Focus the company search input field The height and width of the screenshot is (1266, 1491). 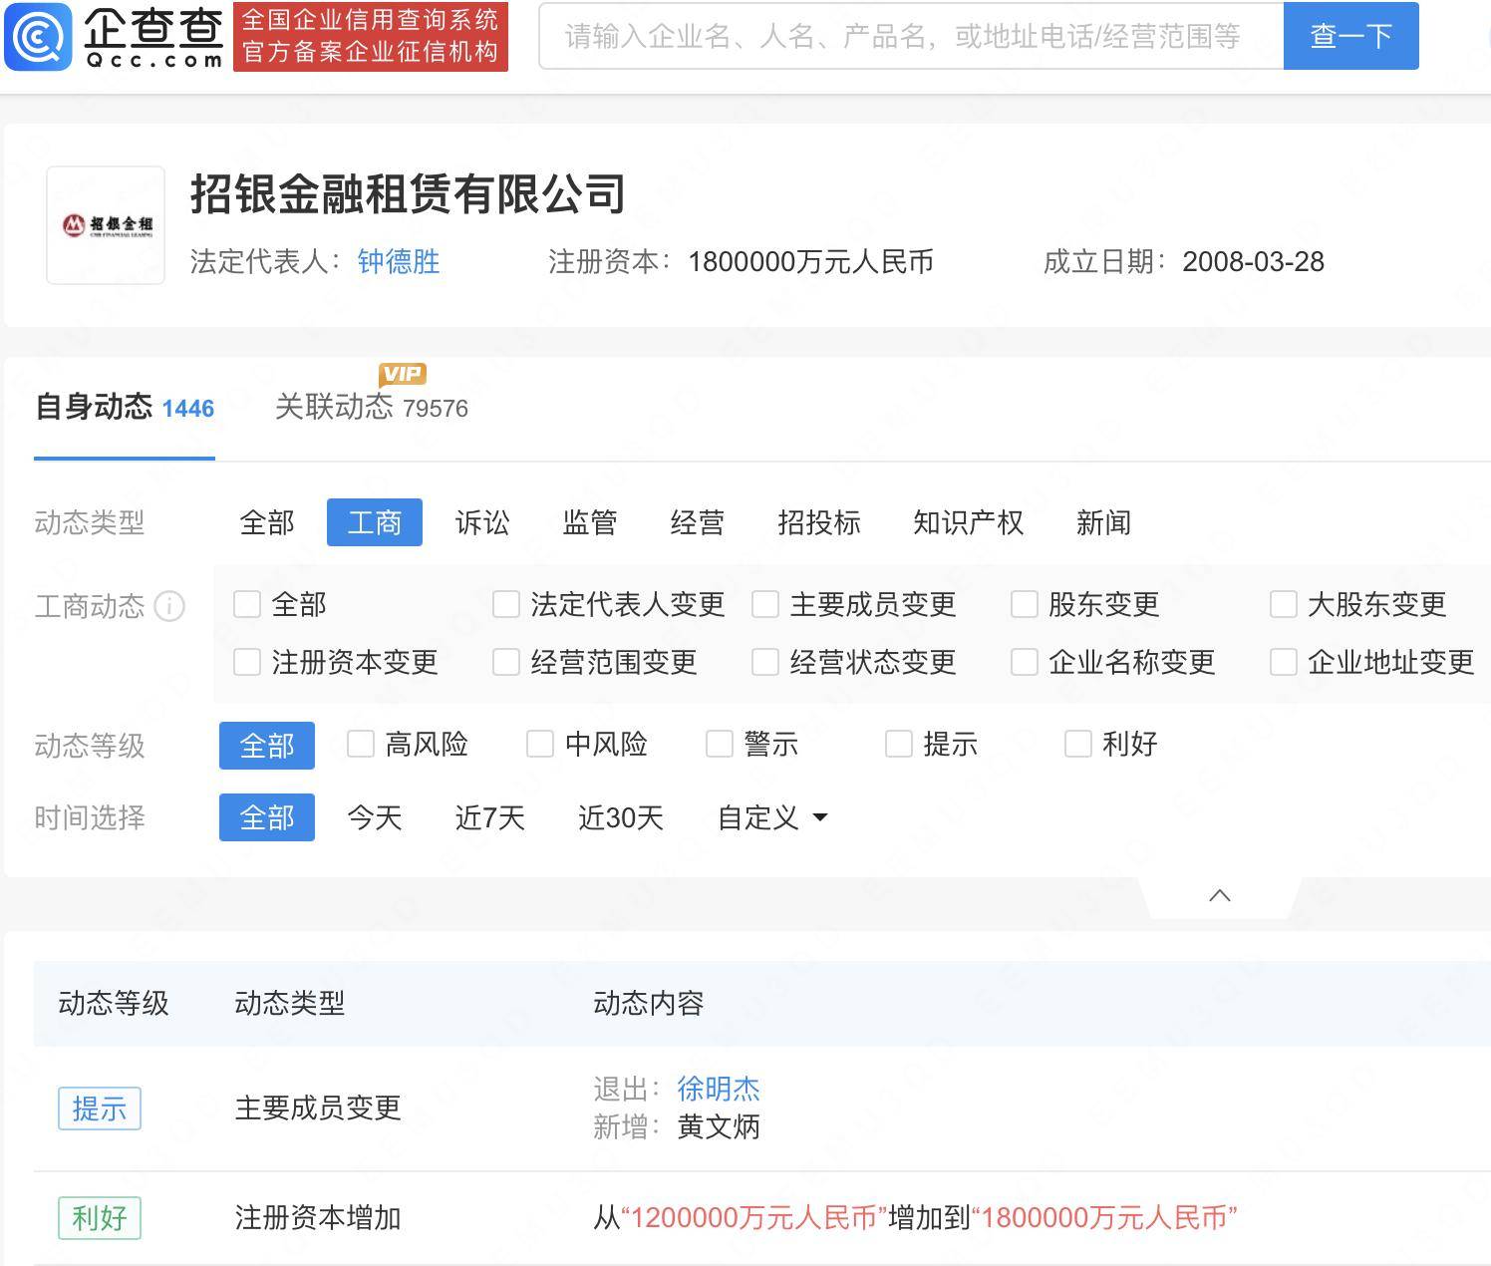tap(911, 36)
